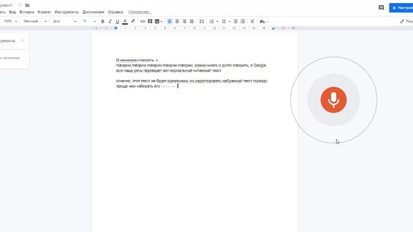Open the comment history icon

point(381,8)
